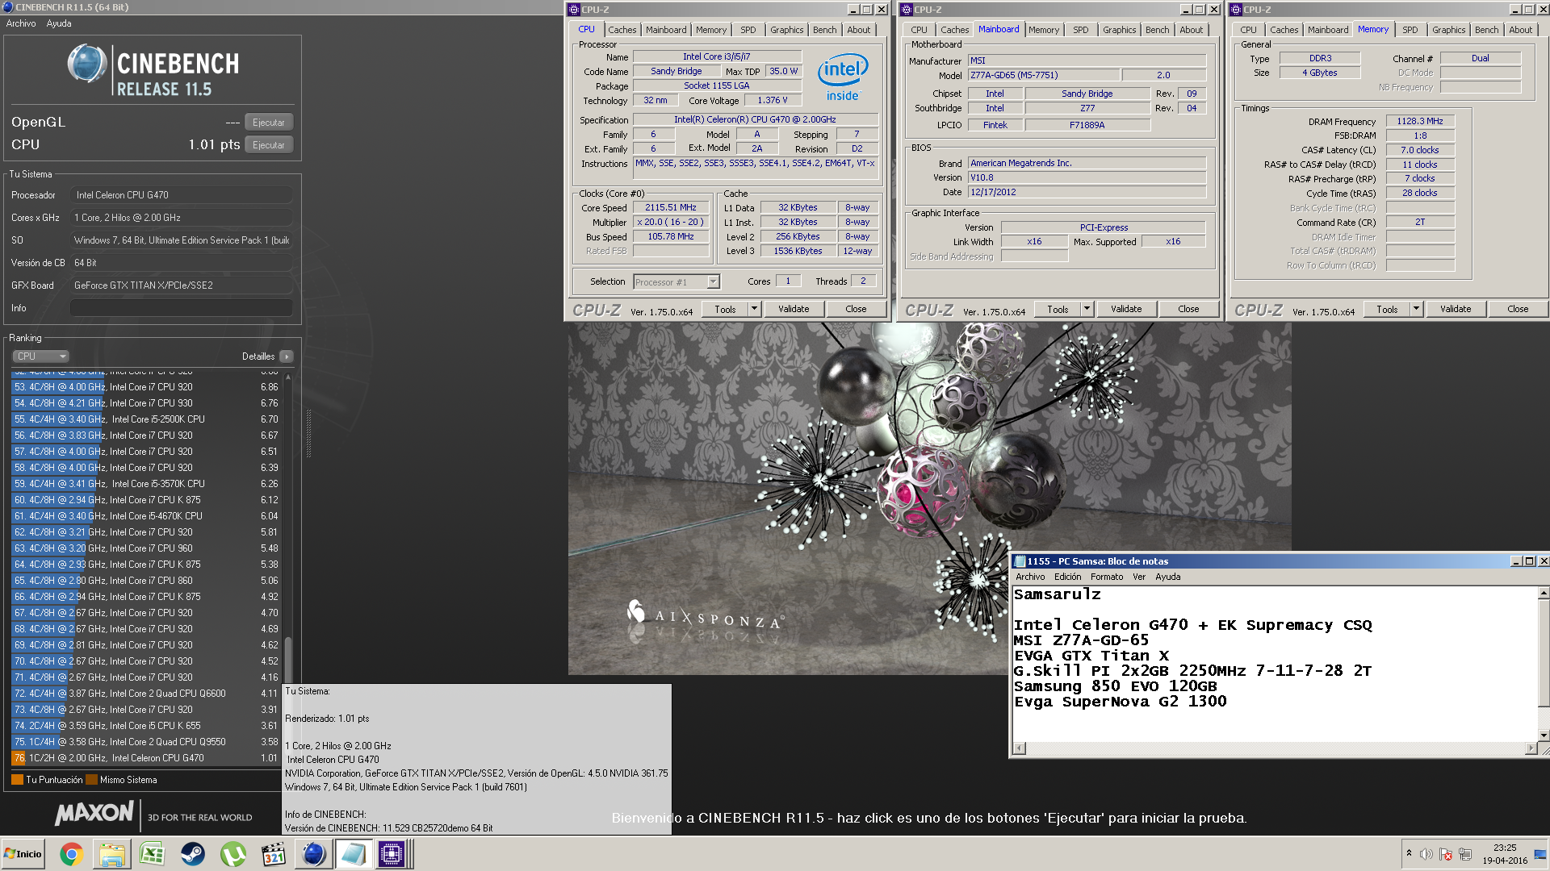Click Validate in CPU-Z Mainboard tab window
The width and height of the screenshot is (1550, 871).
tap(1126, 309)
